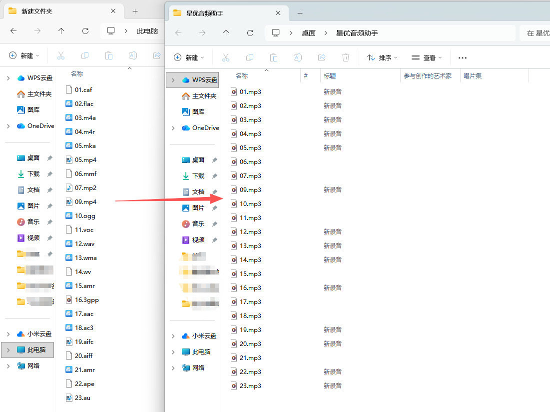
Task: Add new tab in 星优音频助手 window
Action: click(300, 13)
